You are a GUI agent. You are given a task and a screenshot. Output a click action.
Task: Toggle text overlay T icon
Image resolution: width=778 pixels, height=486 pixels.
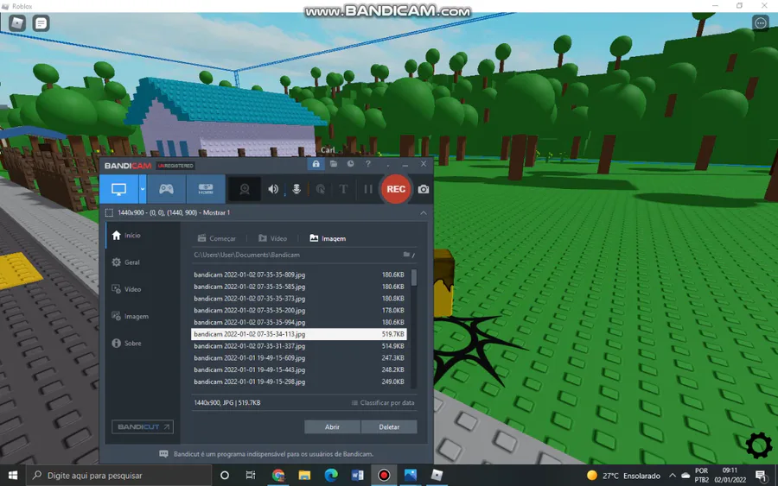(343, 189)
